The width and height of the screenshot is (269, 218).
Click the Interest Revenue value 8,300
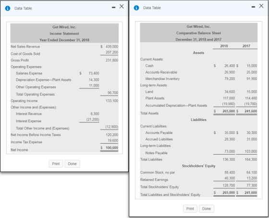pos(95,114)
